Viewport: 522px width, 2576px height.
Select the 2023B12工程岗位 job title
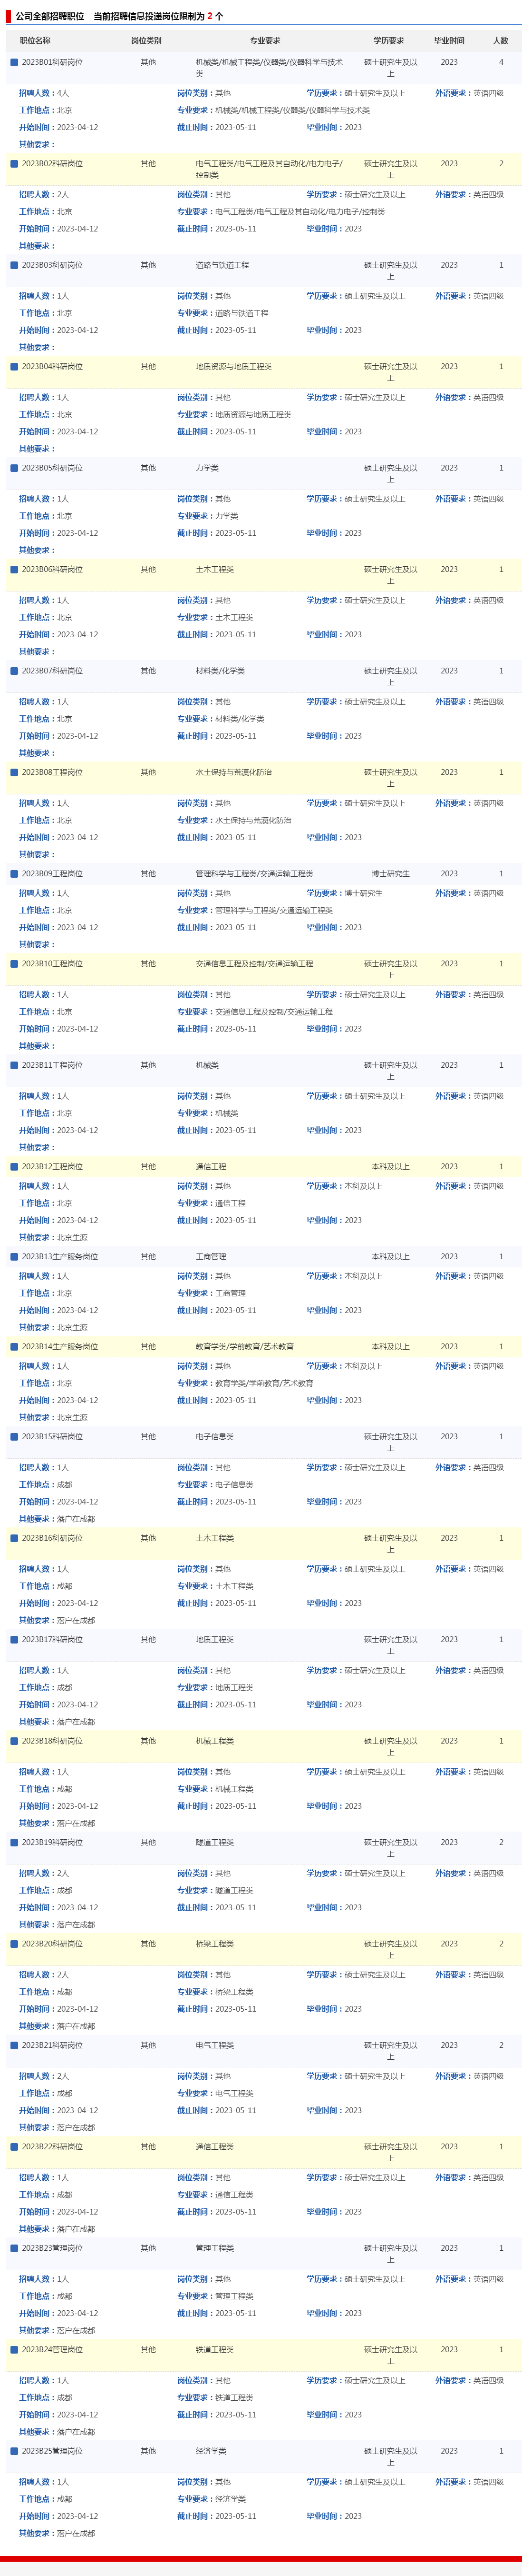pos(52,1166)
